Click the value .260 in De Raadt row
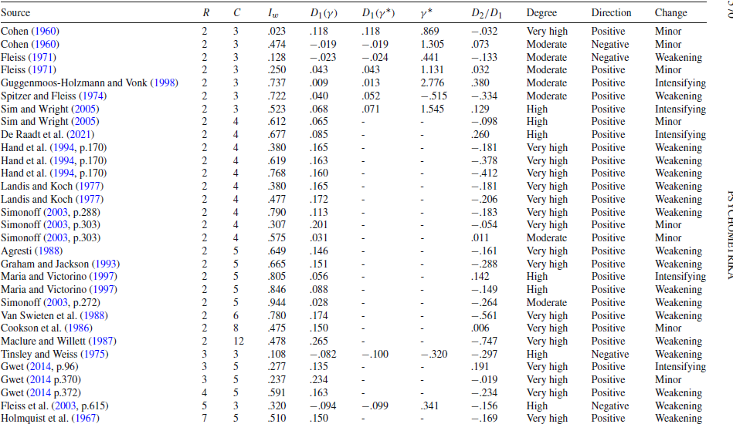The image size is (733, 424). point(480,135)
